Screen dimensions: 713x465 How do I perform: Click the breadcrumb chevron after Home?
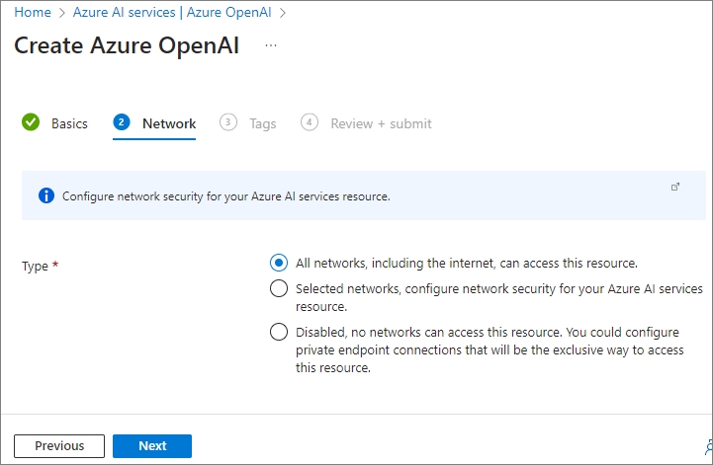[x=62, y=13]
